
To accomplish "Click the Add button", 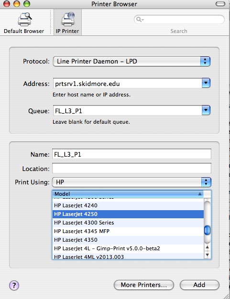I will [199, 285].
